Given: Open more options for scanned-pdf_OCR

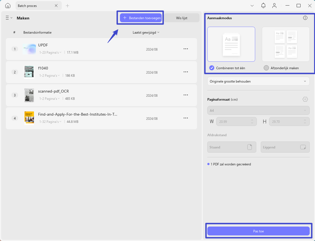Looking at the screenshot, I should click(x=186, y=95).
